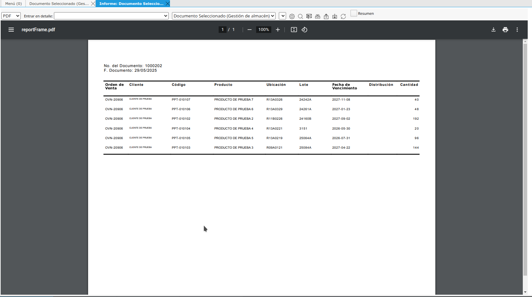The width and height of the screenshot is (532, 297).
Task: Close the Informe tab
Action: [168, 4]
